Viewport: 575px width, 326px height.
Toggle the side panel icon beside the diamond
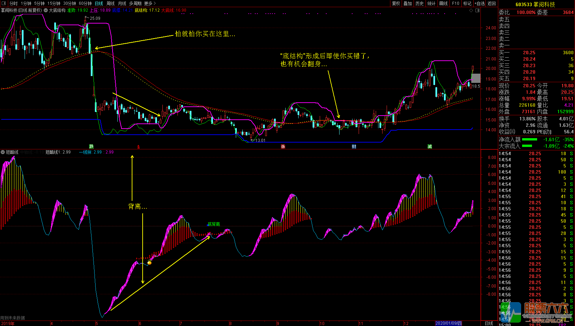click(477, 10)
